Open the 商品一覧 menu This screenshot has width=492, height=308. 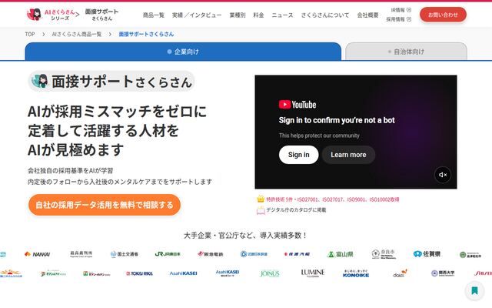[154, 15]
